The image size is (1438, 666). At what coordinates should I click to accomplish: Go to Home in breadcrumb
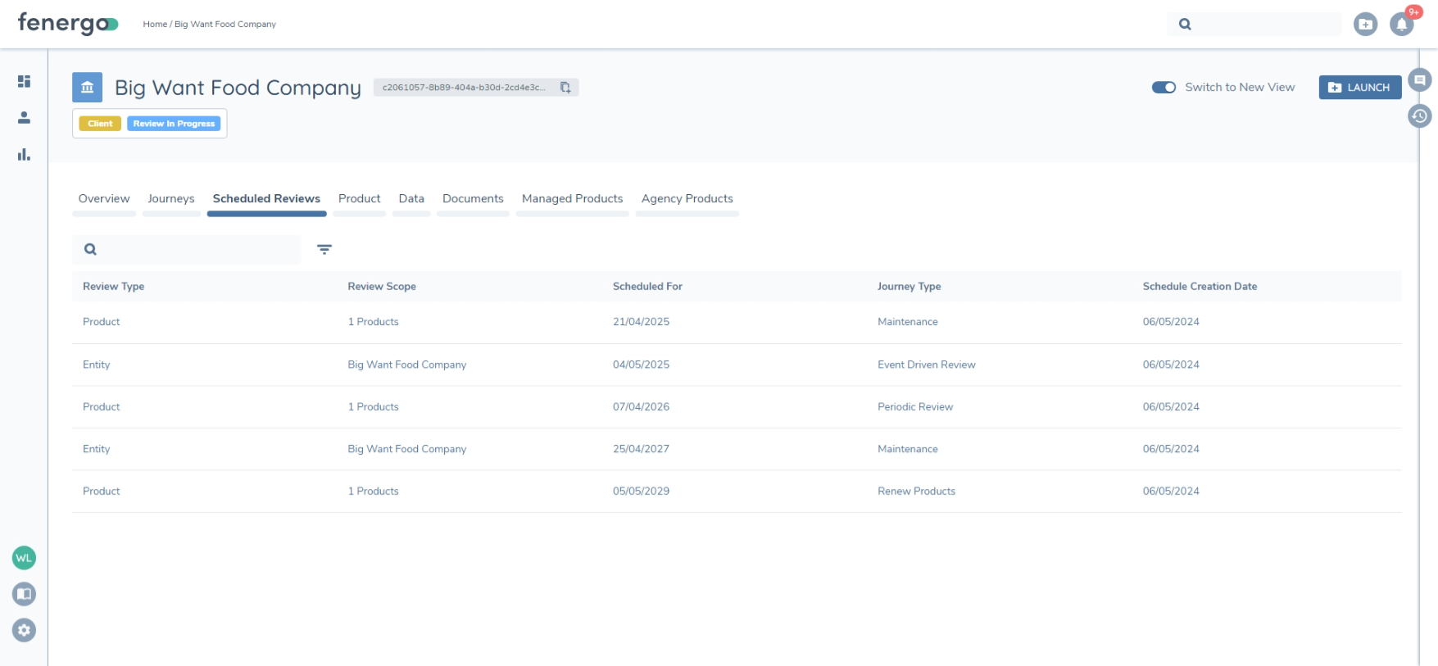pyautogui.click(x=155, y=24)
